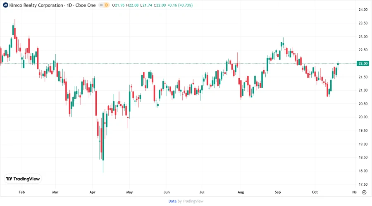The image size is (372, 206).
Task: Select the Kimco Realty Corporation title text
Action: pyautogui.click(x=36, y=5)
